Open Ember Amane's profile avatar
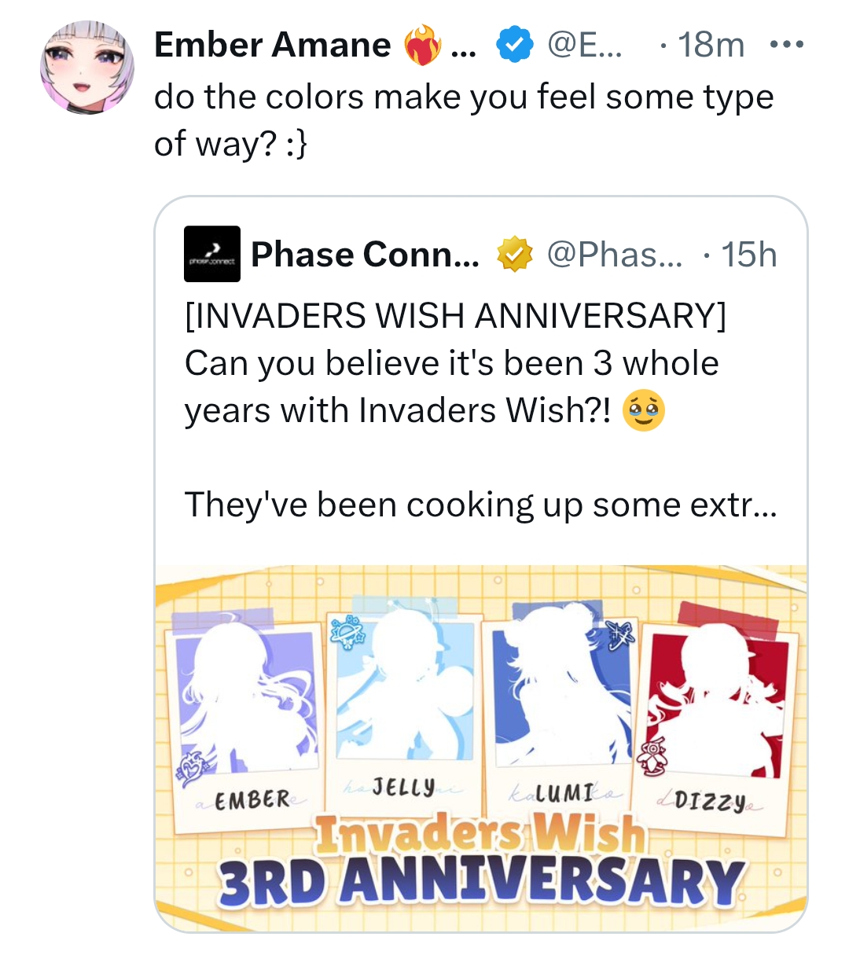Viewport: 849px width, 955px height. (x=87, y=68)
